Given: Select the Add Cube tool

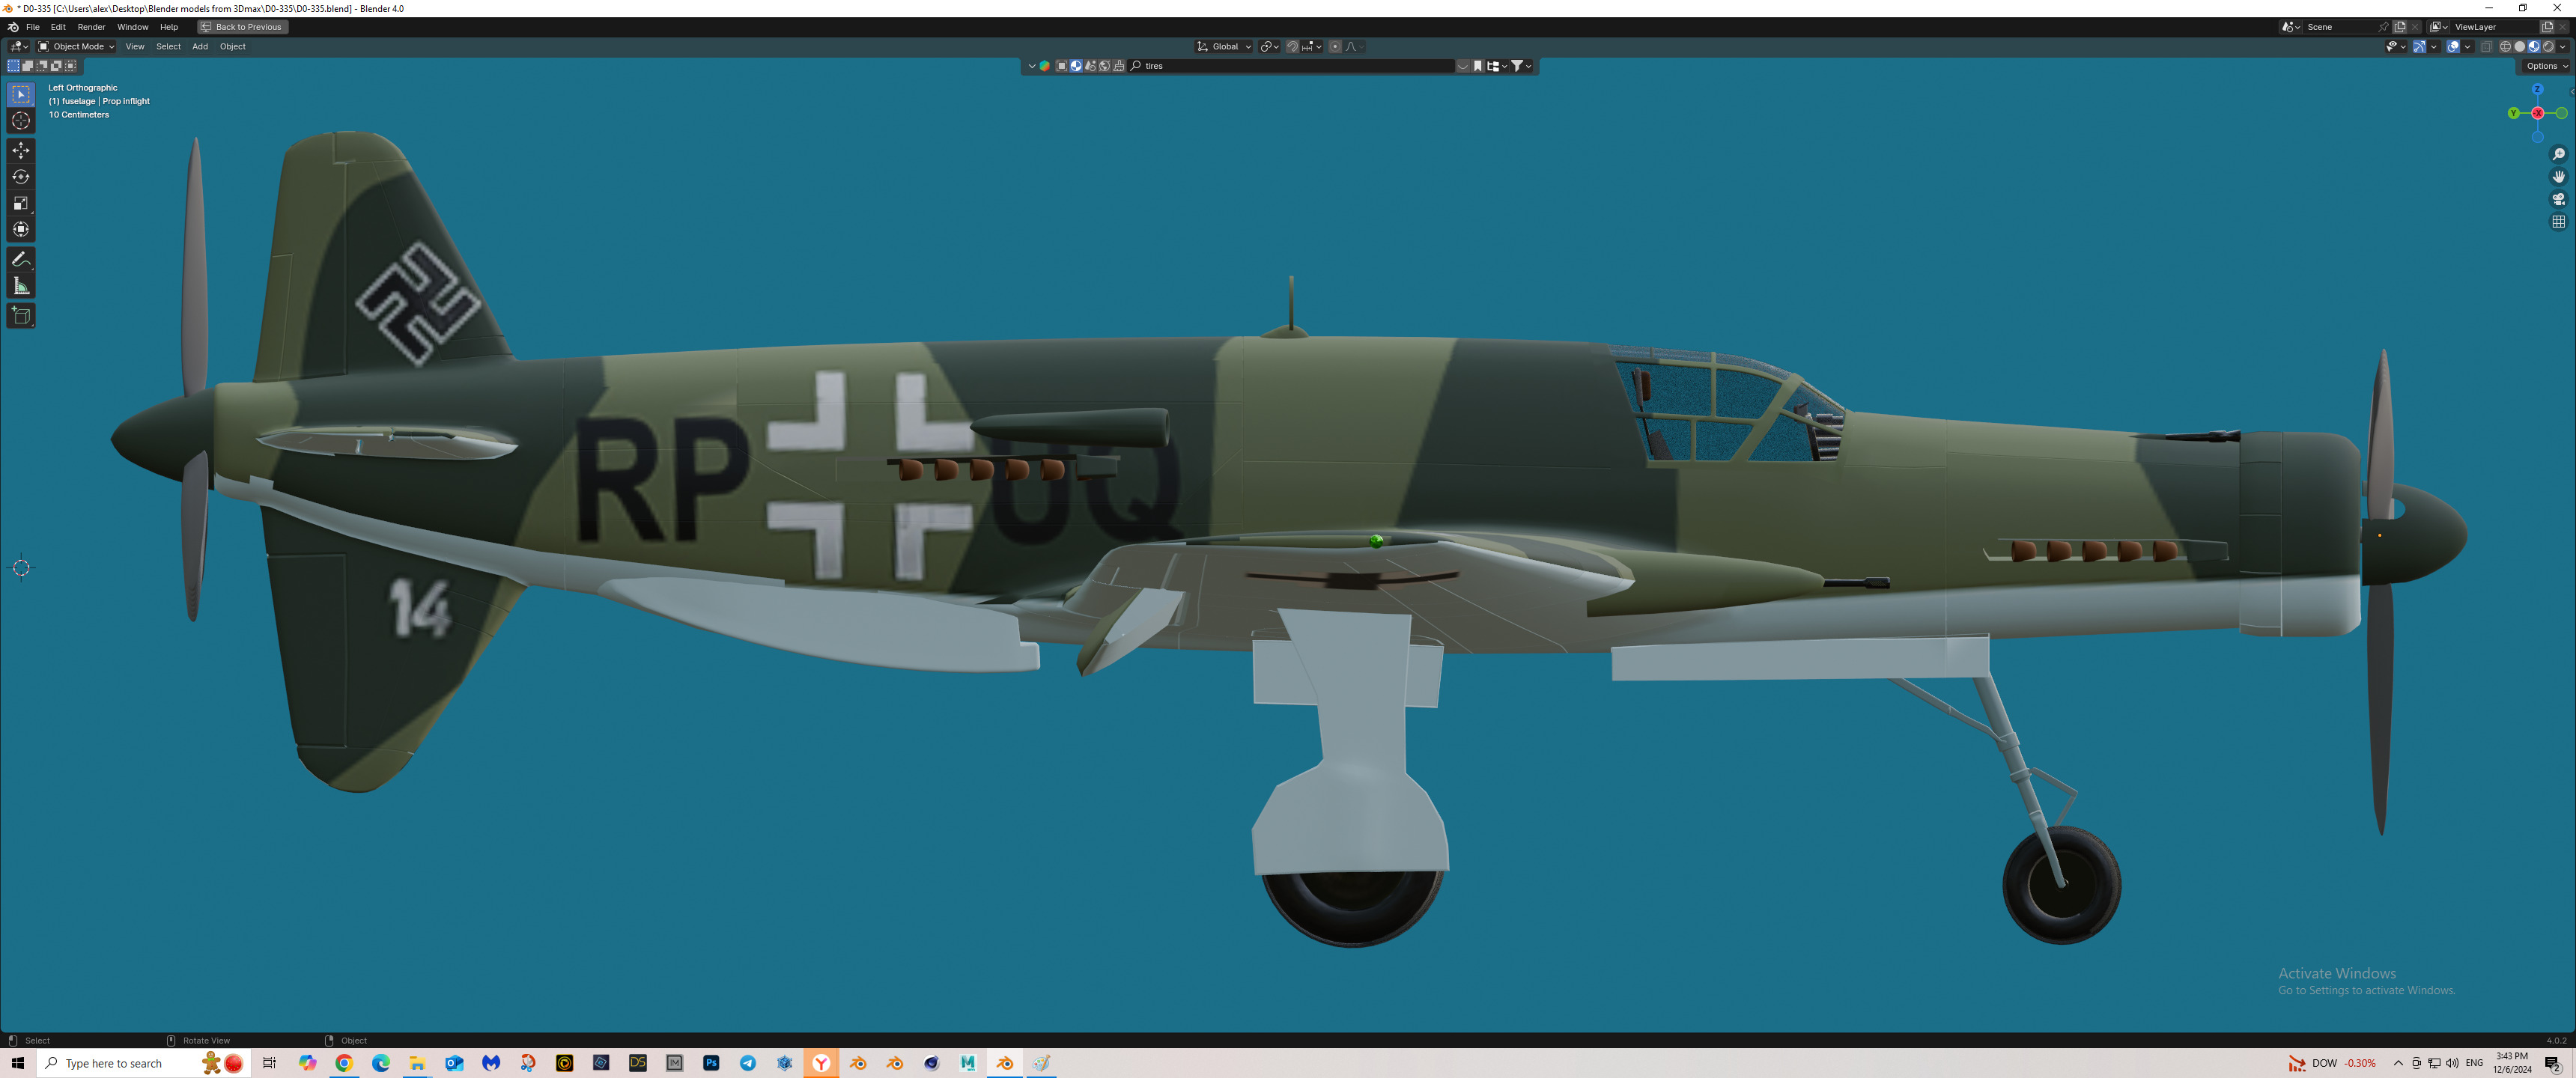Looking at the screenshot, I should point(21,316).
